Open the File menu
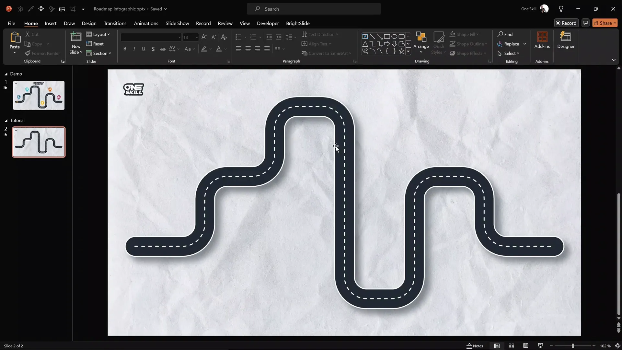This screenshot has height=350, width=622. coord(11,23)
